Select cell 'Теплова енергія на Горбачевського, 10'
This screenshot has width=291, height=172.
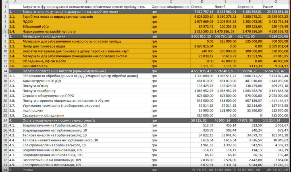(x=86, y=135)
